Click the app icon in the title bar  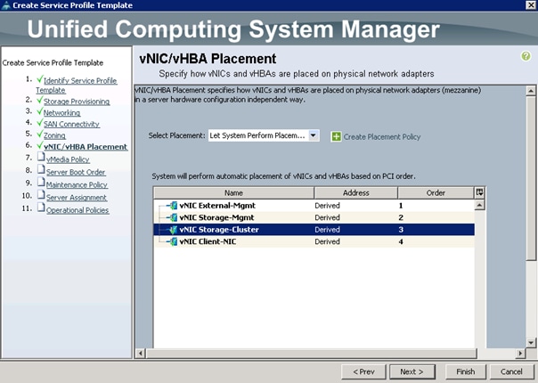click(6, 5)
